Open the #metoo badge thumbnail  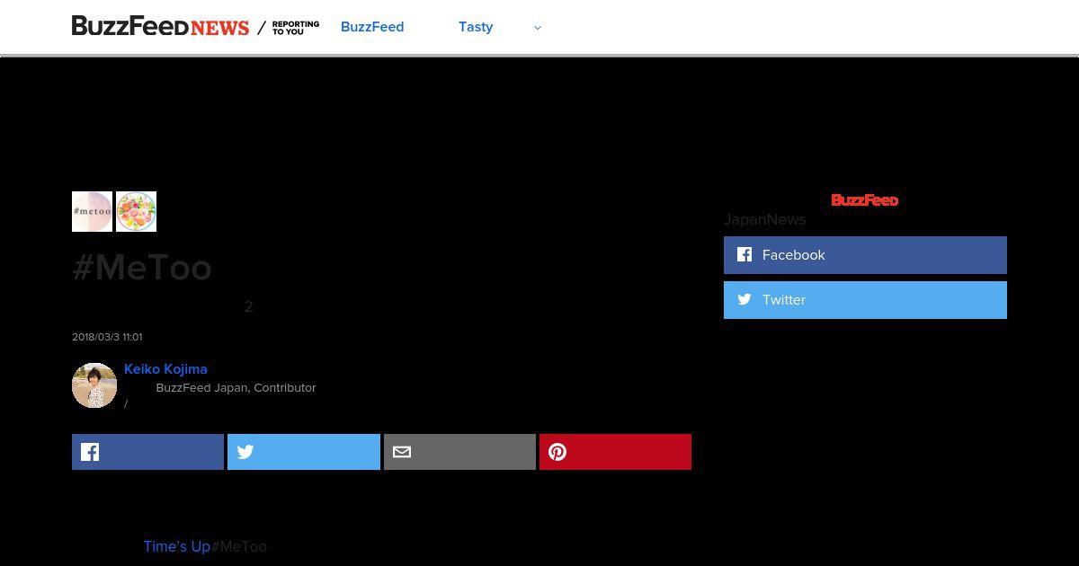92,211
